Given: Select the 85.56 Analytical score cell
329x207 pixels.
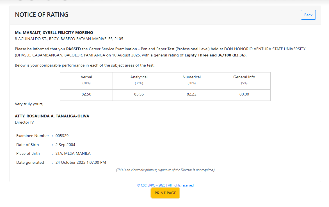Looking at the screenshot, I should pos(139,94).
